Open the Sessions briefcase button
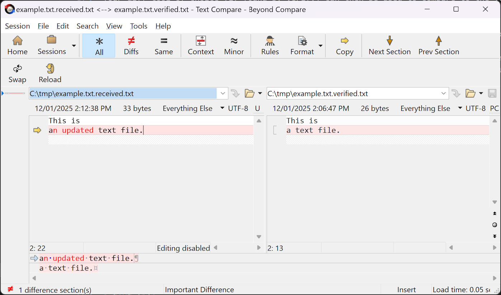Screen dimensions: 501x295 [x=52, y=46]
